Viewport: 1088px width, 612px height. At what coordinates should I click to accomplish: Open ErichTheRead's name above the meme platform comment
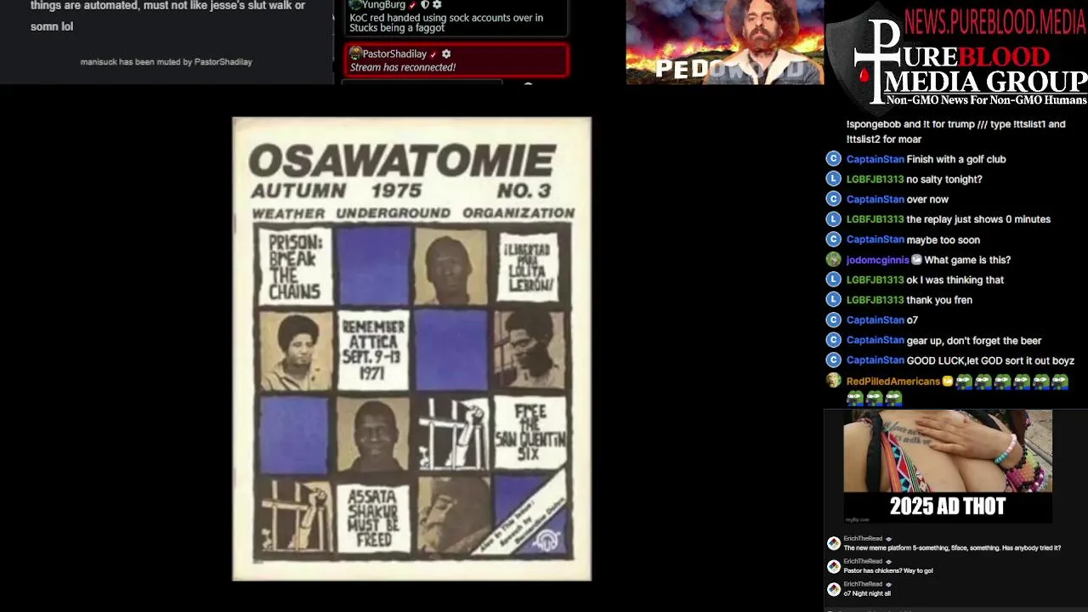[x=863, y=539]
